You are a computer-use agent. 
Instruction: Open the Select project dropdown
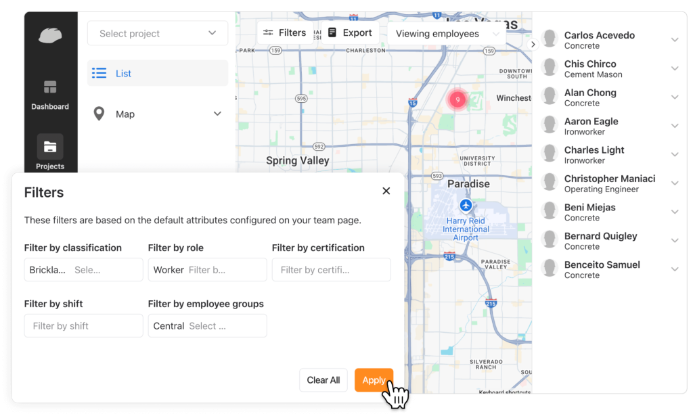point(157,33)
